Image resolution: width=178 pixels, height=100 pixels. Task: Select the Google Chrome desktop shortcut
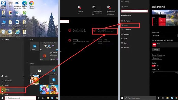click(x=32, y=5)
